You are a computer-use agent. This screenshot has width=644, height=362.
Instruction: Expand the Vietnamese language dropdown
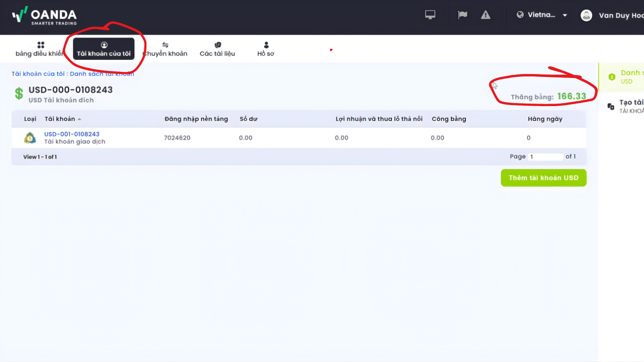pos(565,15)
